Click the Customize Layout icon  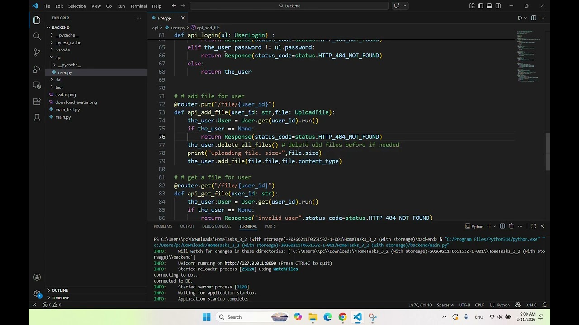[472, 6]
